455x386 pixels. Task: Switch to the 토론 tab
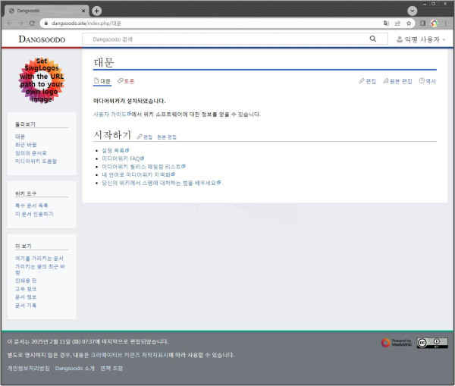[126, 80]
